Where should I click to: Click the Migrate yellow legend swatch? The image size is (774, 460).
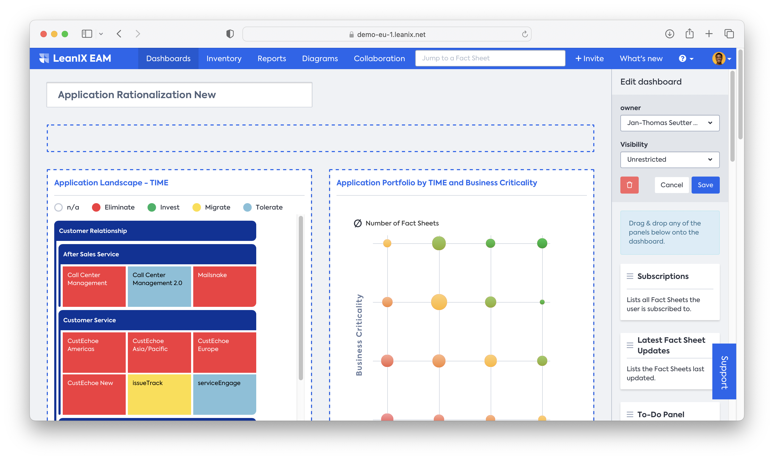coord(196,207)
